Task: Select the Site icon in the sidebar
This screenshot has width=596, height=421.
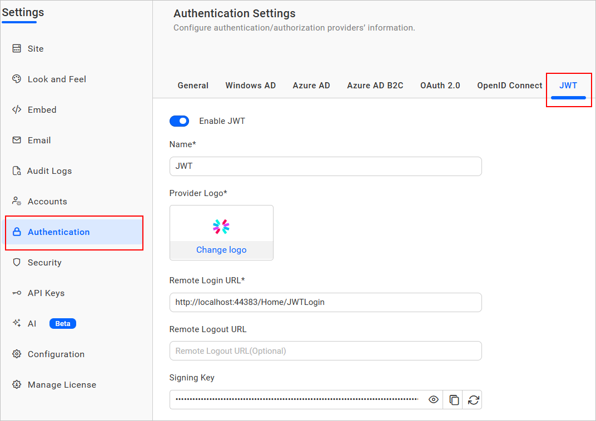Action: click(x=16, y=48)
